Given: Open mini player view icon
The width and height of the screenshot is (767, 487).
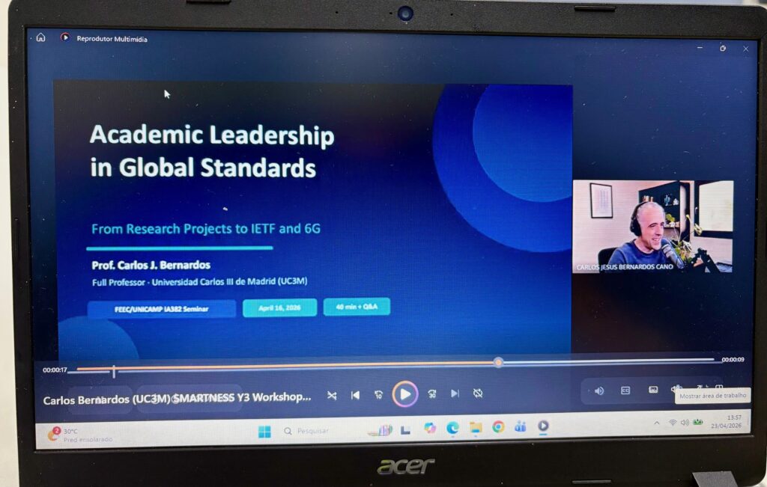Looking at the screenshot, I should (x=653, y=390).
